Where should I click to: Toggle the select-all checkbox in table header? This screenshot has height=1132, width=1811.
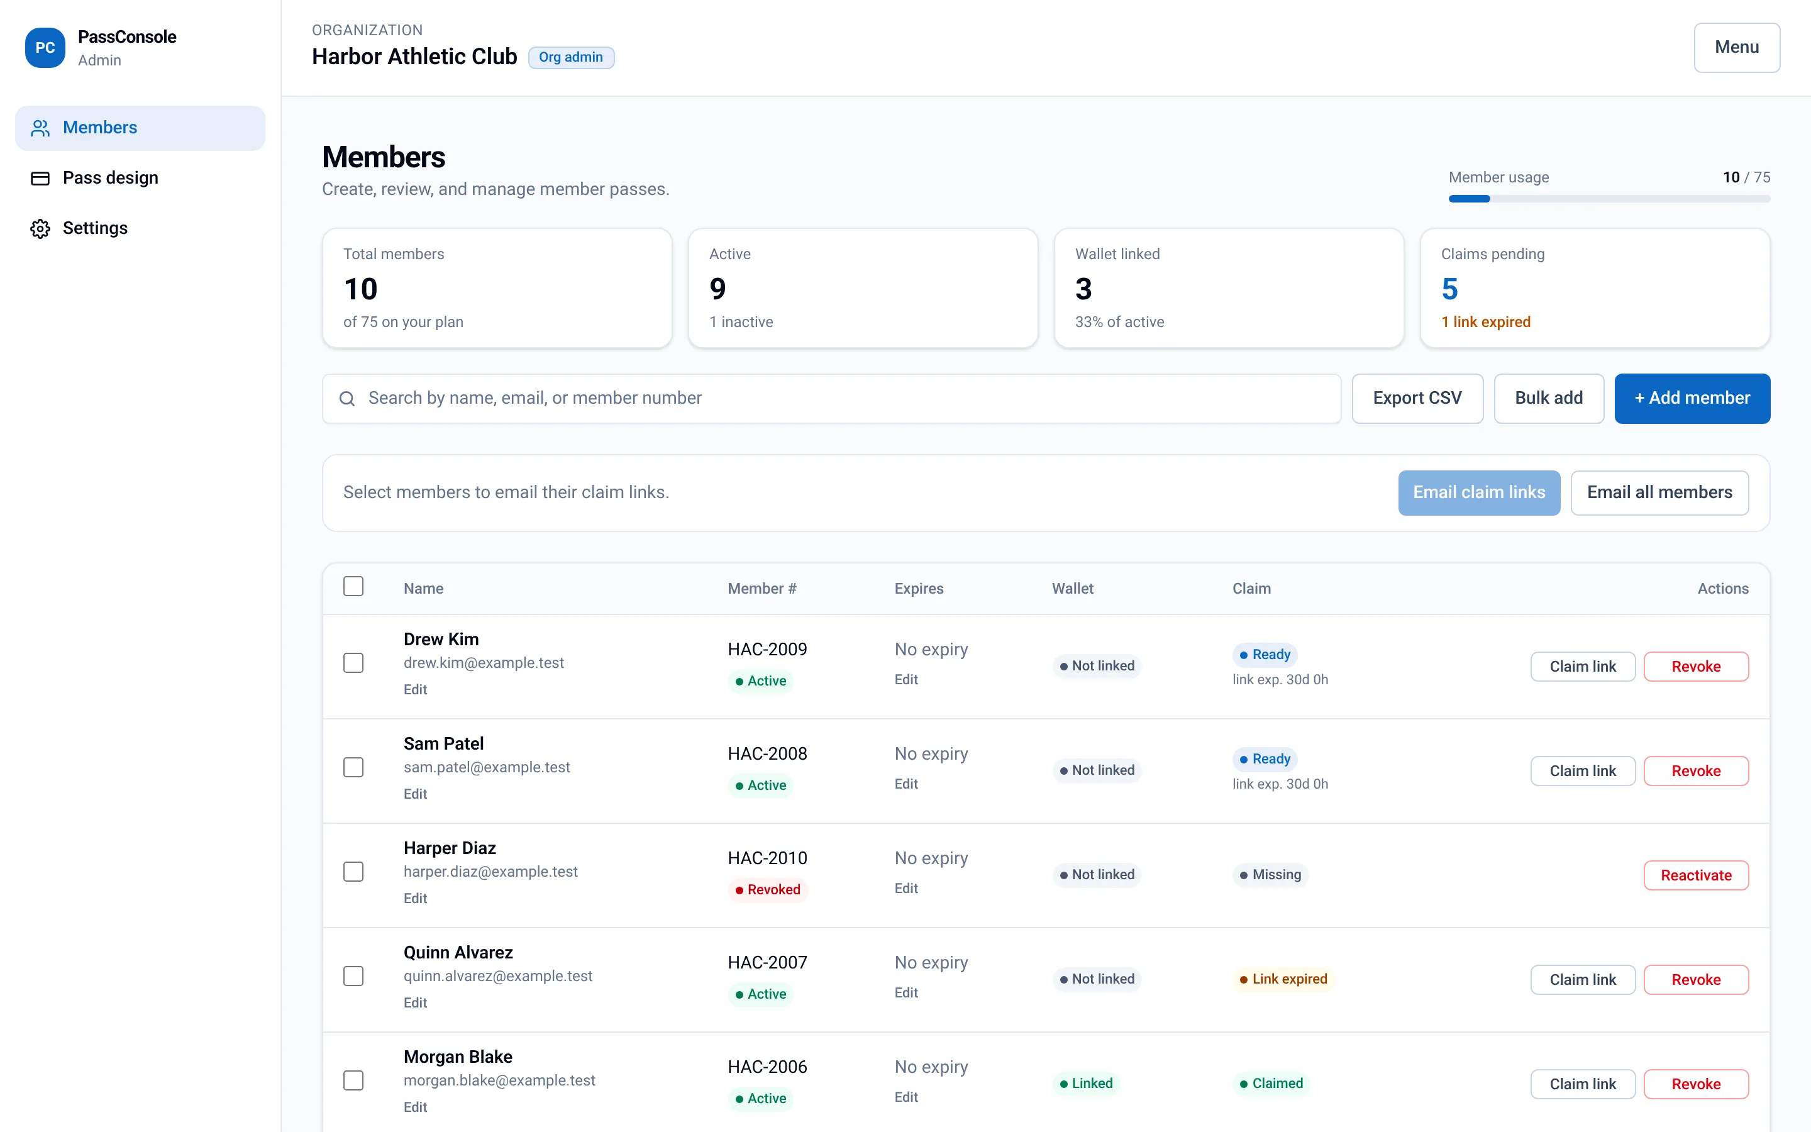point(353,586)
